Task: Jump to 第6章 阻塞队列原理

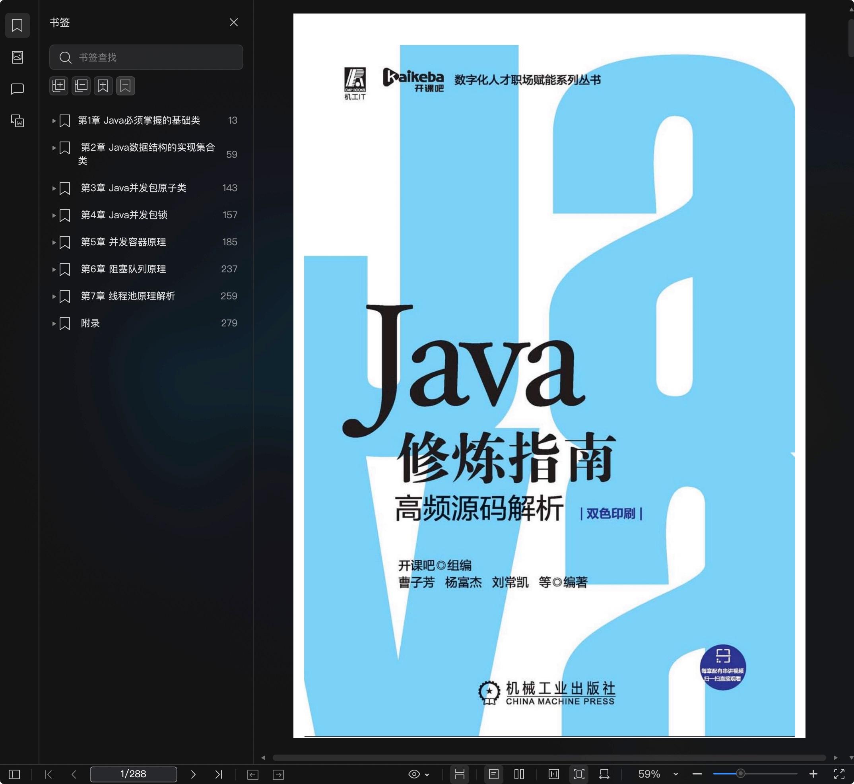Action: click(124, 269)
